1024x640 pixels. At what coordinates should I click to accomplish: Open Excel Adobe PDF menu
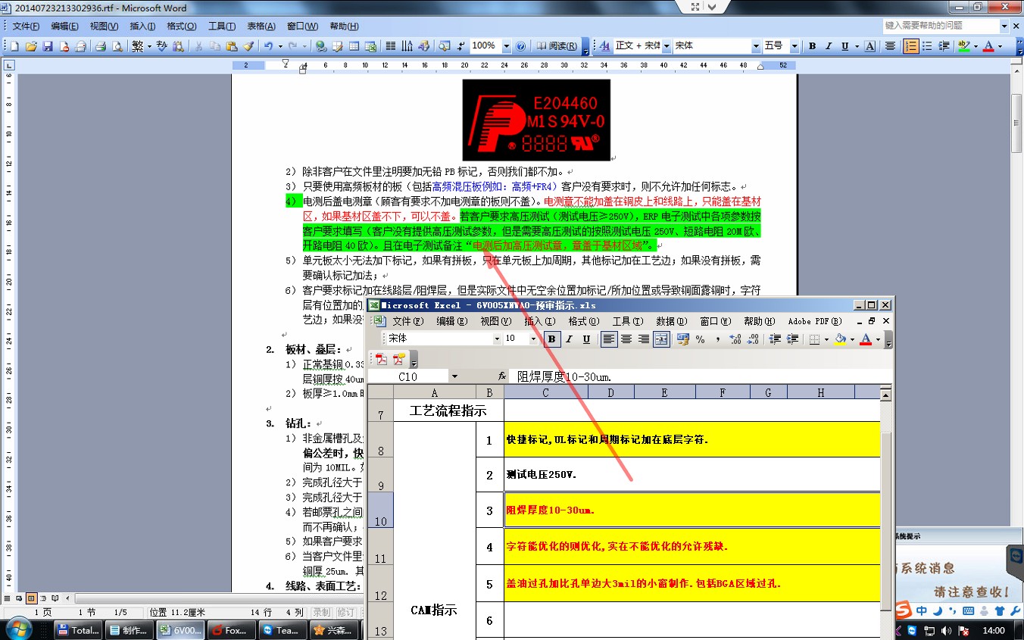(x=814, y=321)
